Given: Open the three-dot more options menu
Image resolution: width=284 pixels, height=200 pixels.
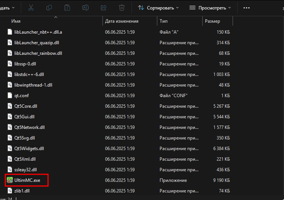Looking at the screenshot, I should (247, 8).
